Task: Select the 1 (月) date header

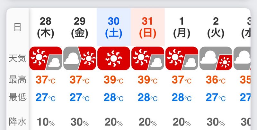Action: pyautogui.click(x=182, y=27)
